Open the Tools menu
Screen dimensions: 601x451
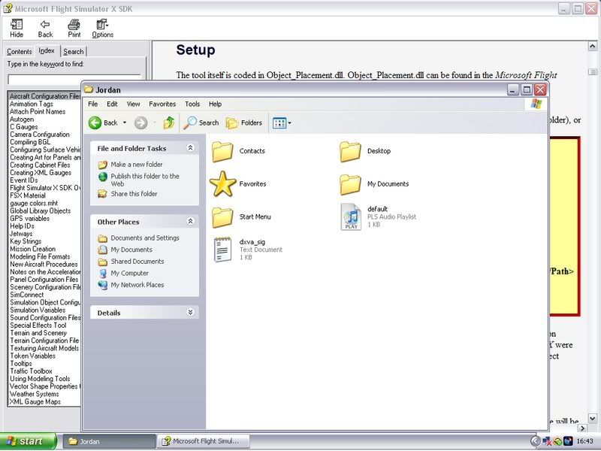(192, 104)
